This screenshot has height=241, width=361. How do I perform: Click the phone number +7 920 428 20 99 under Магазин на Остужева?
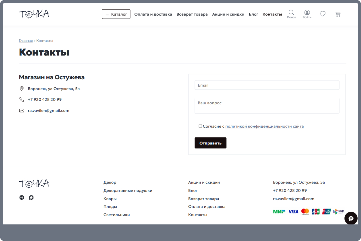click(45, 99)
